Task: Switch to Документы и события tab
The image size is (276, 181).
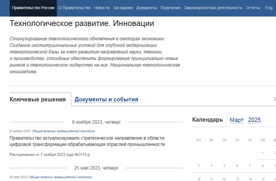Action: coord(106,99)
